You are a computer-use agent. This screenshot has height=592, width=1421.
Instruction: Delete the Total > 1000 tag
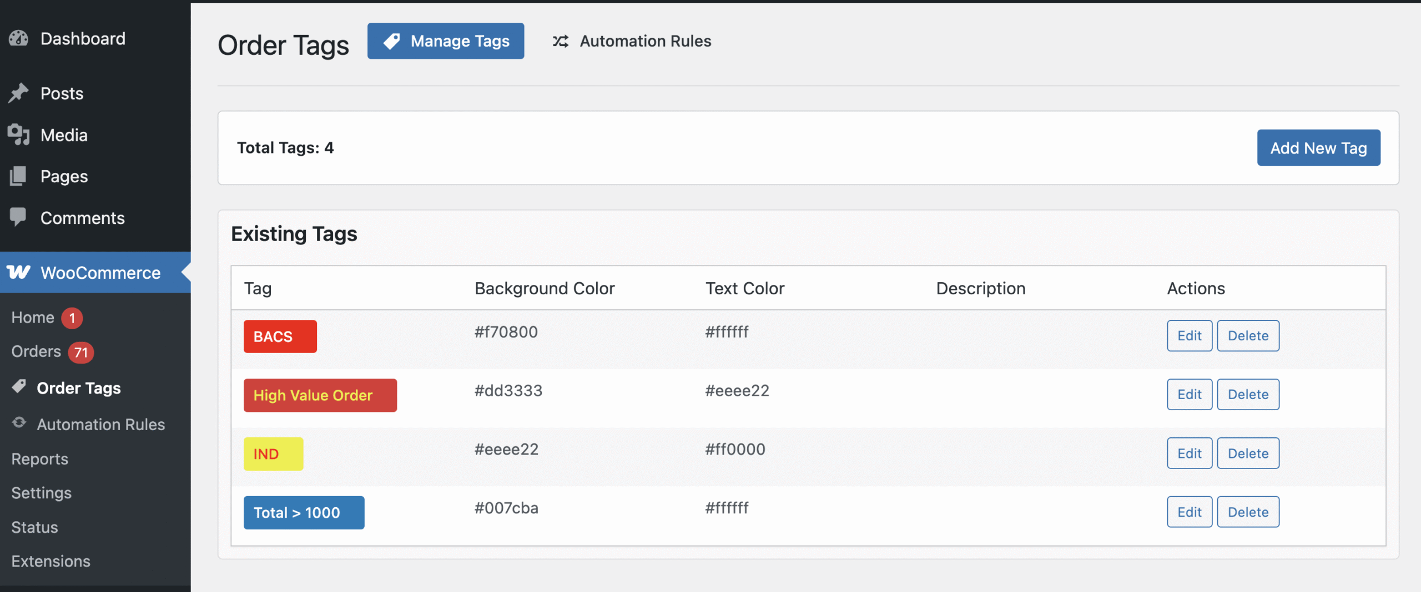(x=1248, y=512)
